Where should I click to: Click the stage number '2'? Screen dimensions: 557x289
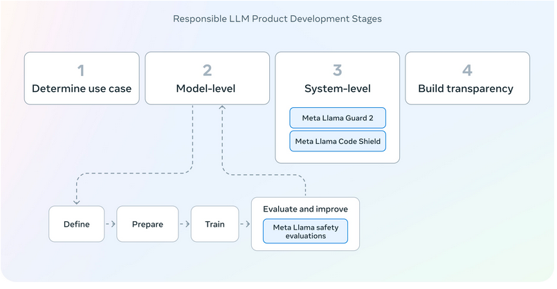[x=208, y=71]
